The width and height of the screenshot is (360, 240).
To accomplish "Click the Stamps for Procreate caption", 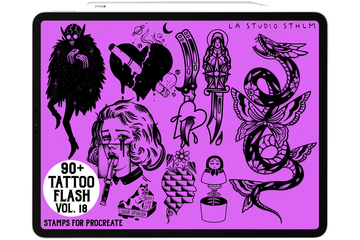I will tap(83, 223).
